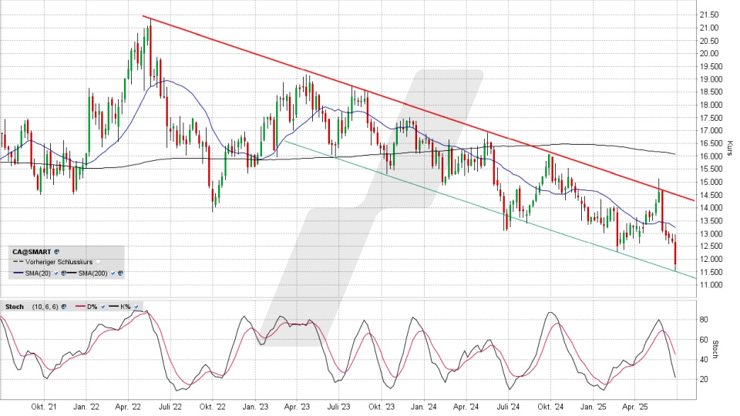740x416 pixels.
Task: Click the 20 stochastic axis value
Action: click(704, 380)
